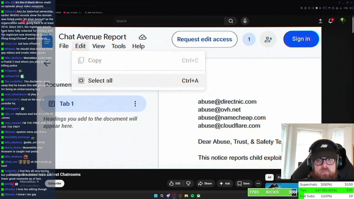Choose Copy in Edit menu

(x=138, y=60)
